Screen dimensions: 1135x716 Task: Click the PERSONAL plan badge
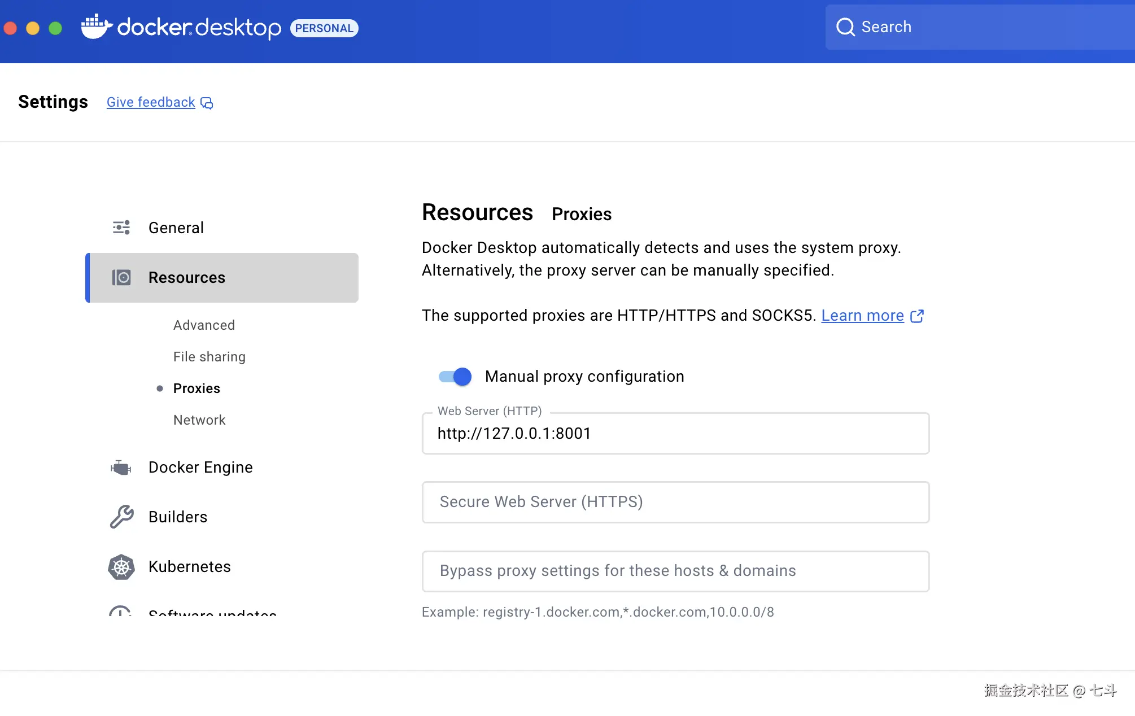point(324,28)
